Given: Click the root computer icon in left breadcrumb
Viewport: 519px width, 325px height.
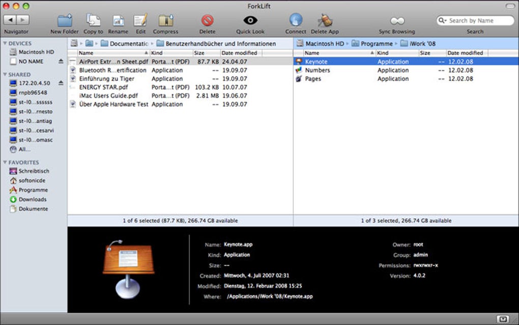Looking at the screenshot, I should pos(74,43).
